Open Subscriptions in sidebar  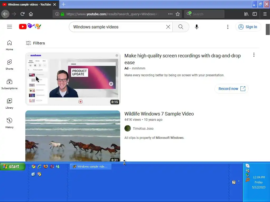pos(9,84)
